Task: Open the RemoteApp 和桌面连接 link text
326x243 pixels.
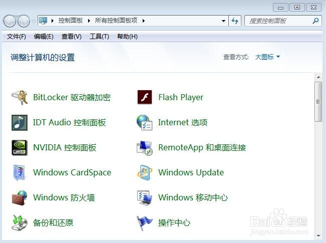Action: pyautogui.click(x=202, y=148)
